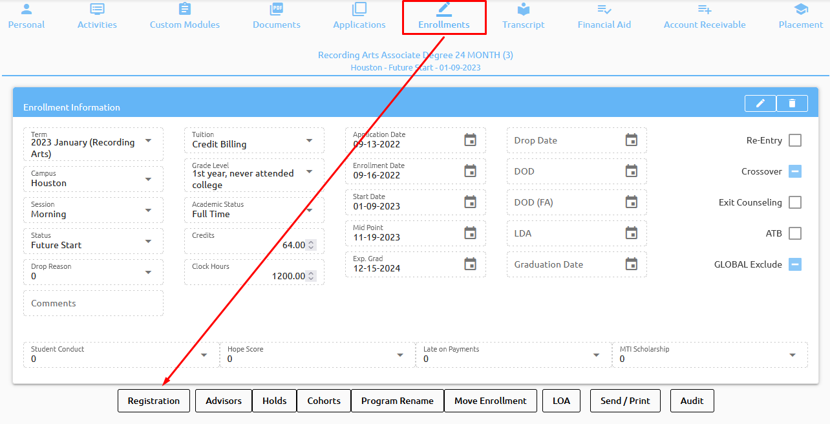
Task: Open calendar icon for Graduation Date
Action: [x=631, y=264]
